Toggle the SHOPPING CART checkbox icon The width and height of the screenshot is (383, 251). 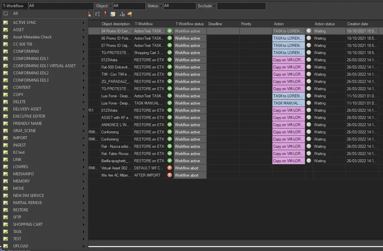point(6,224)
